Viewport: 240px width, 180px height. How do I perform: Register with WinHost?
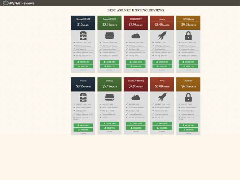pos(83,130)
